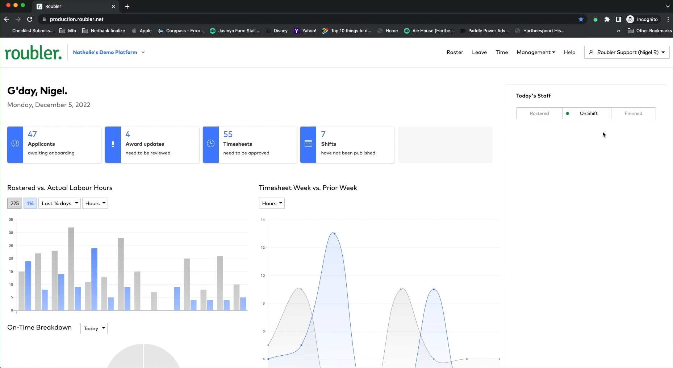Click the Timesheets clock icon

coord(211,144)
